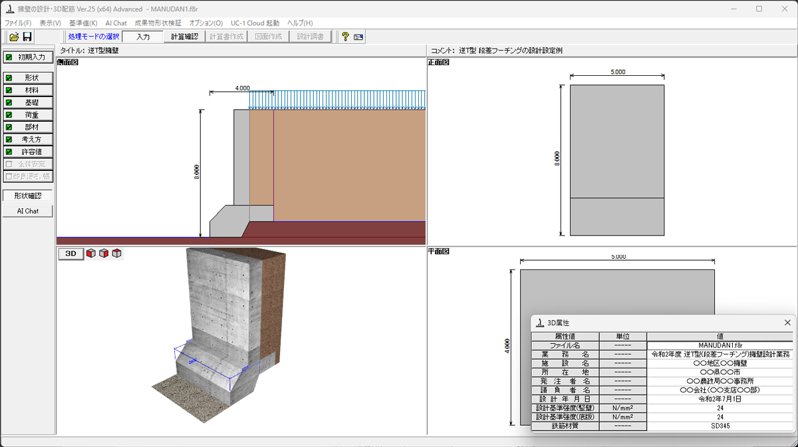Open the AI Chat menu bar item
798x447 pixels.
pos(116,23)
